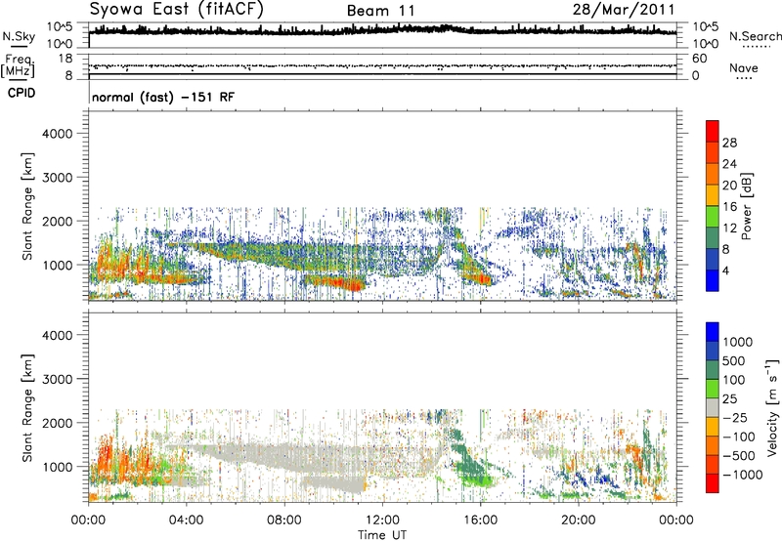The width and height of the screenshot is (782, 541).
Task: Click the dark blue top segment of Velocity colorbar
Action: [x=713, y=332]
